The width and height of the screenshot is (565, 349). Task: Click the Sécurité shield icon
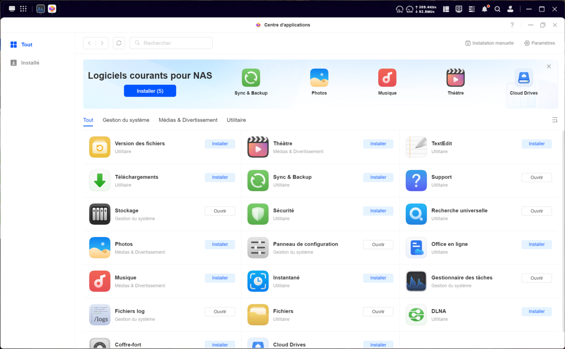(258, 214)
